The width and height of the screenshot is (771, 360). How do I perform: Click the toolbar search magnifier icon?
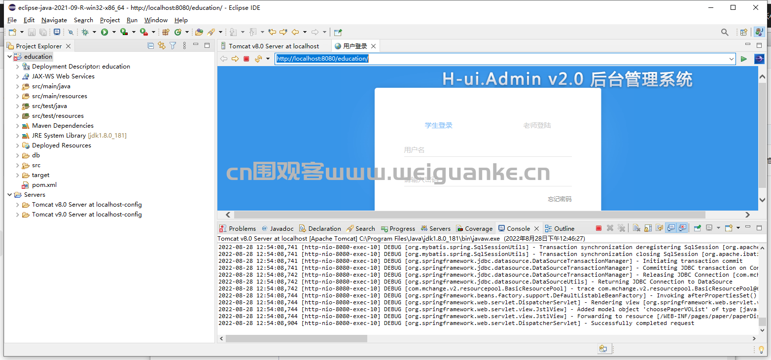point(725,32)
